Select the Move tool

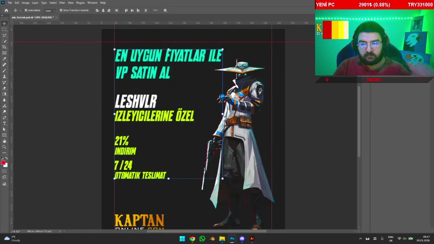4,23
